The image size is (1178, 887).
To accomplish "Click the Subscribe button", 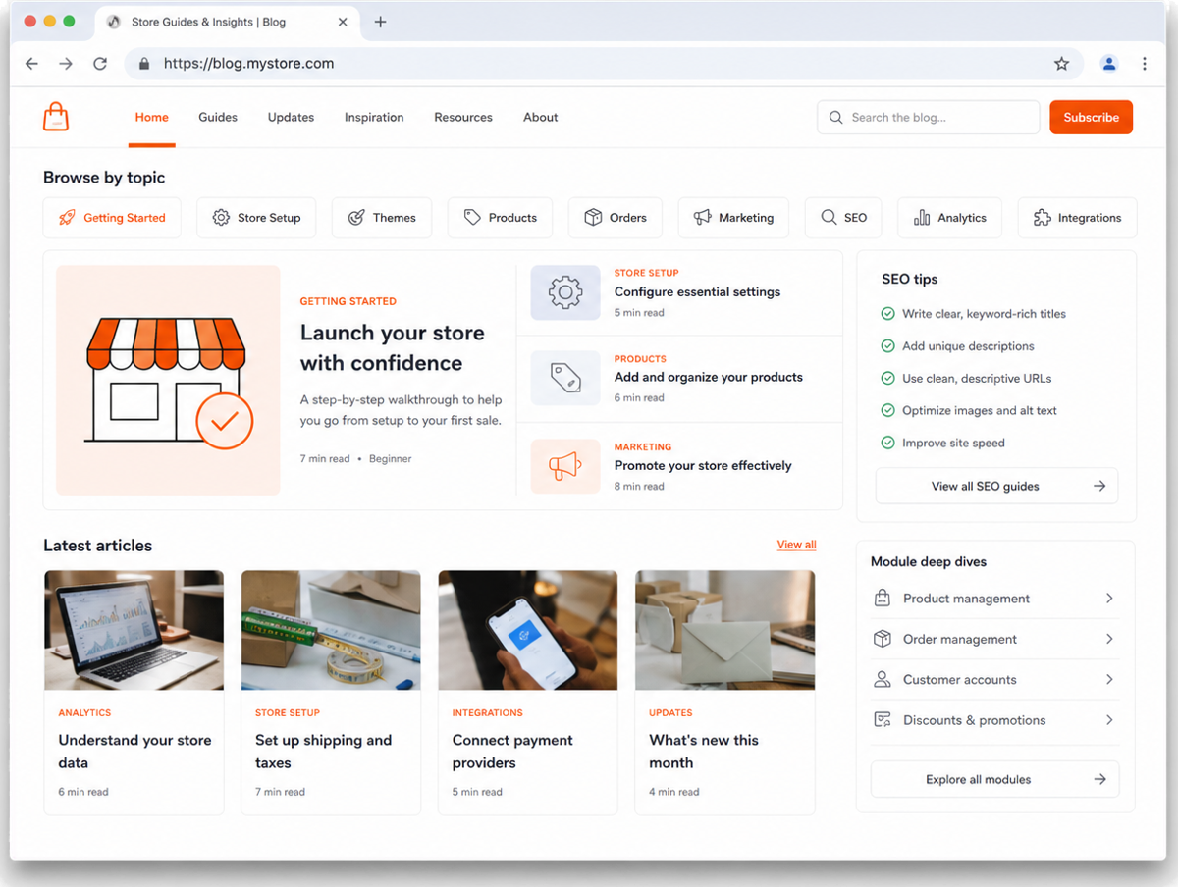I will click(1091, 117).
